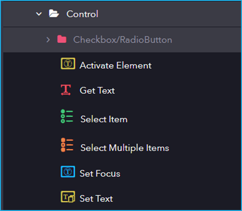The image size is (242, 211).
Task: Pick the Select Item action
Action: 104,119
